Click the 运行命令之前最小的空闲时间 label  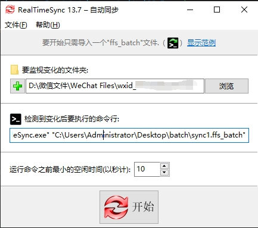(x=70, y=170)
